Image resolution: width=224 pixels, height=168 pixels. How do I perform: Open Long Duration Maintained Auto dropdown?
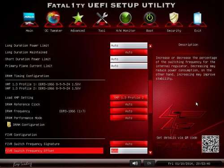click(129, 52)
